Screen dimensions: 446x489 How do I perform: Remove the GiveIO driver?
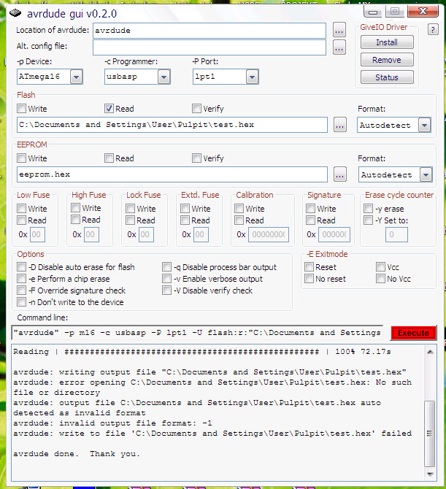coord(387,60)
